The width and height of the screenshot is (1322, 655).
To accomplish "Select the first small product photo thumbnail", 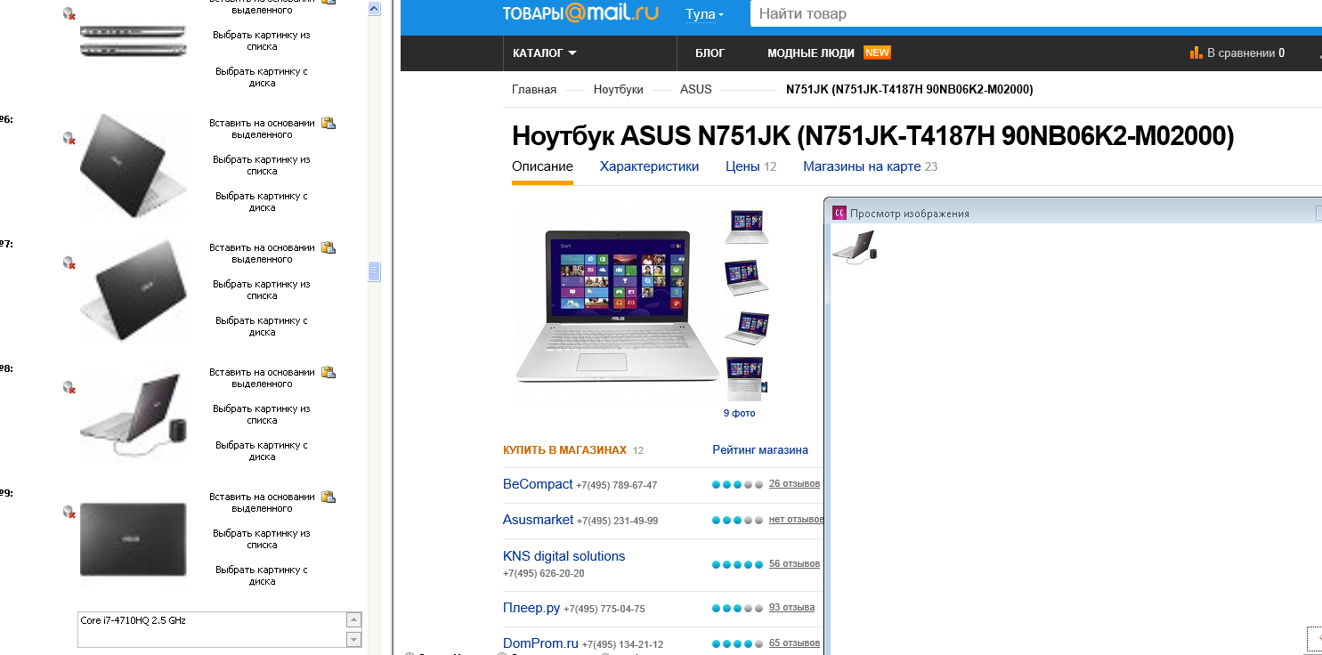I will pos(746,227).
